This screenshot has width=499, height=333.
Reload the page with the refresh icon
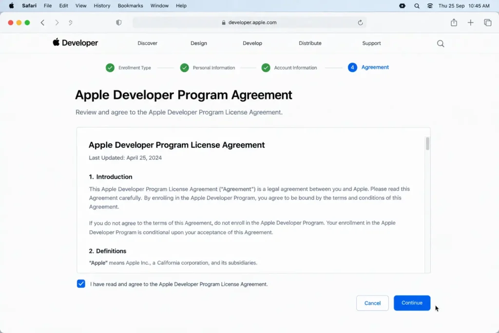360,22
